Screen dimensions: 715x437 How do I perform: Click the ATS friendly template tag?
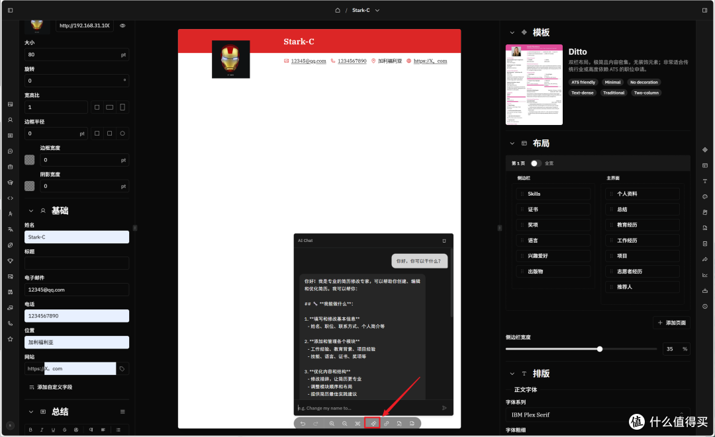pyautogui.click(x=583, y=83)
